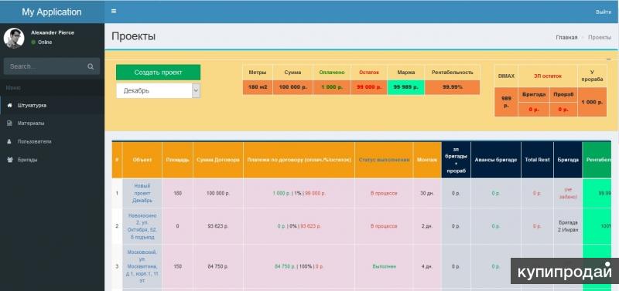The image size is (619, 291).
Task: Click contract sum 84 750 р. cell
Action: (218, 266)
